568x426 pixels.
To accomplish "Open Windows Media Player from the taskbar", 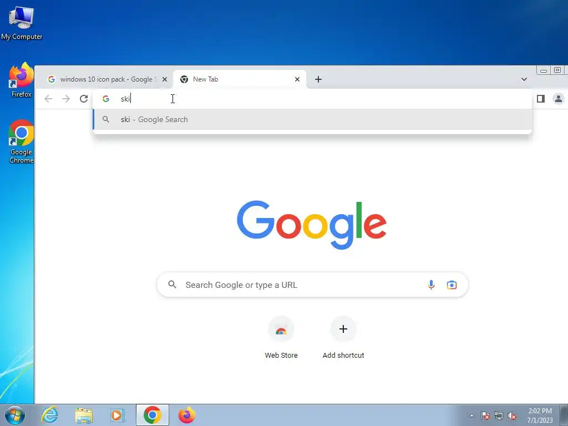I will tap(118, 415).
